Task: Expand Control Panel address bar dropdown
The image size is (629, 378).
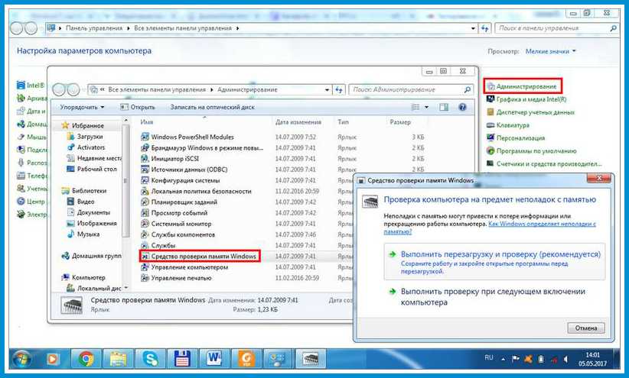Action: pyautogui.click(x=473, y=28)
